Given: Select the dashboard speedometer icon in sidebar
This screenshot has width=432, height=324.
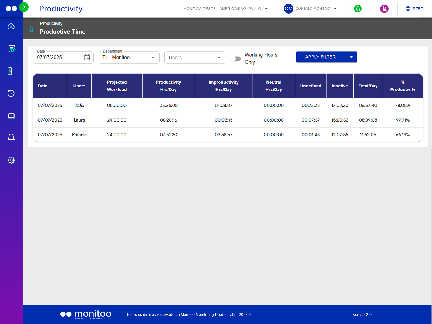Looking at the screenshot, I should tap(11, 27).
